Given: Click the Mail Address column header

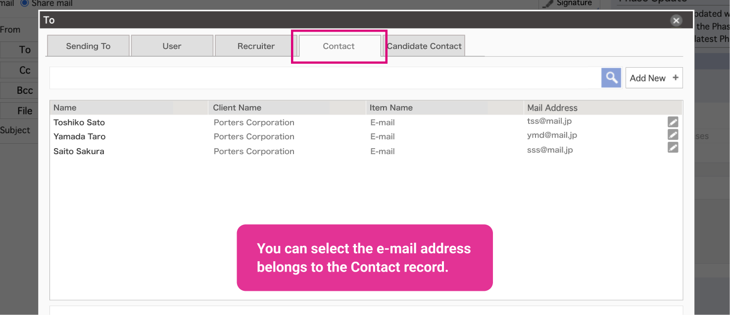Looking at the screenshot, I should click(552, 108).
